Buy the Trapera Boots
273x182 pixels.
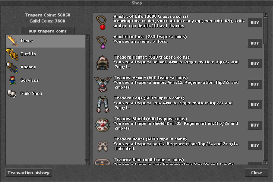click(x=255, y=146)
